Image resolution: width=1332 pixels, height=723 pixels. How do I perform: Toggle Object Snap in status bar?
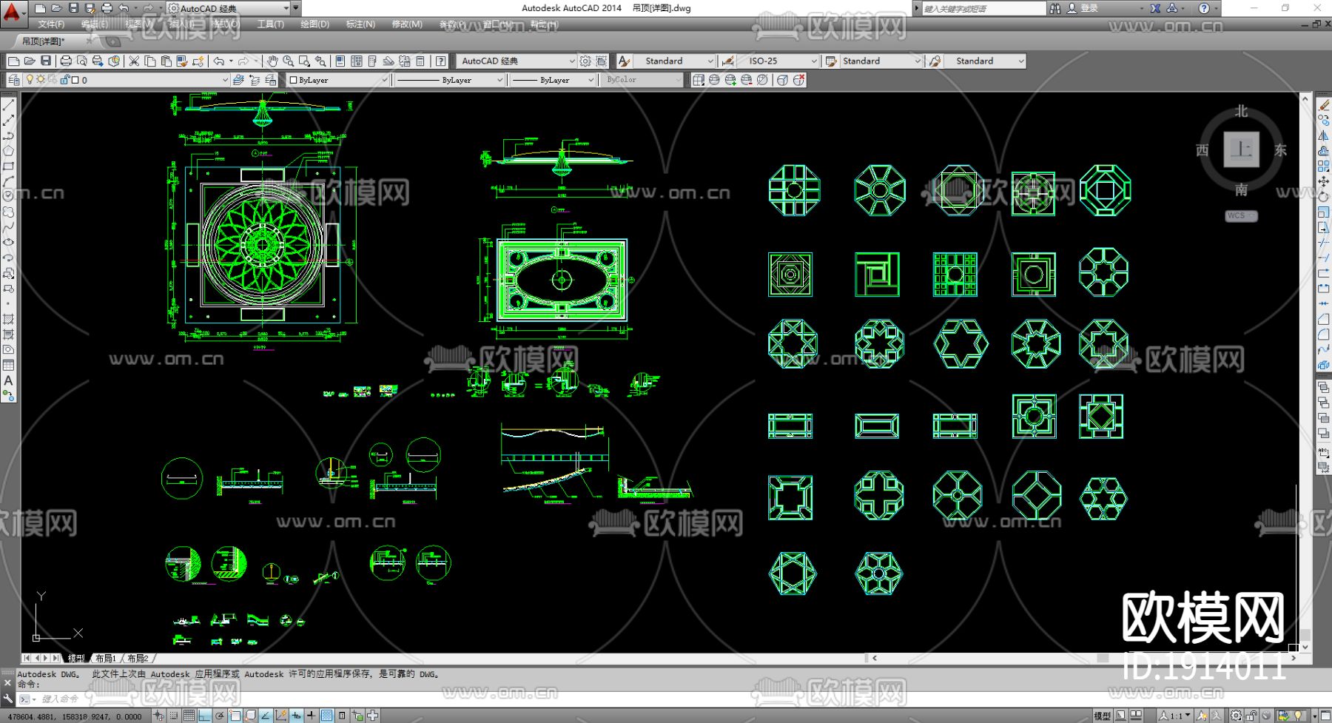click(235, 716)
